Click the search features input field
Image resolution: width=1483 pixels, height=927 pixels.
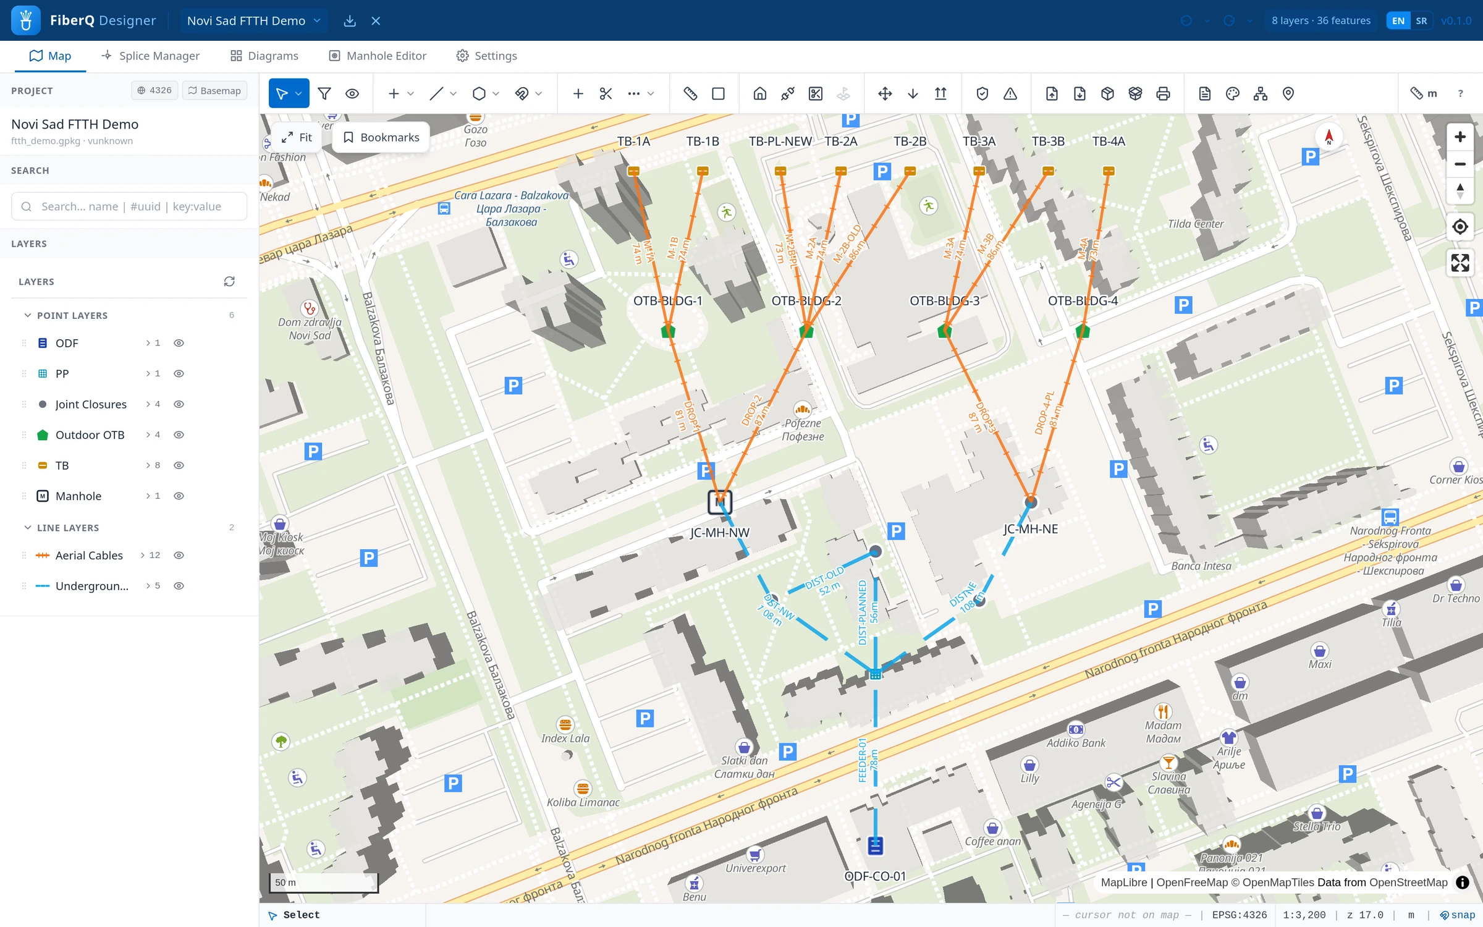(129, 206)
